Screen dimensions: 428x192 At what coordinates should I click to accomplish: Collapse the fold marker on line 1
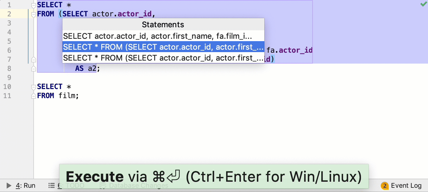click(34, 5)
